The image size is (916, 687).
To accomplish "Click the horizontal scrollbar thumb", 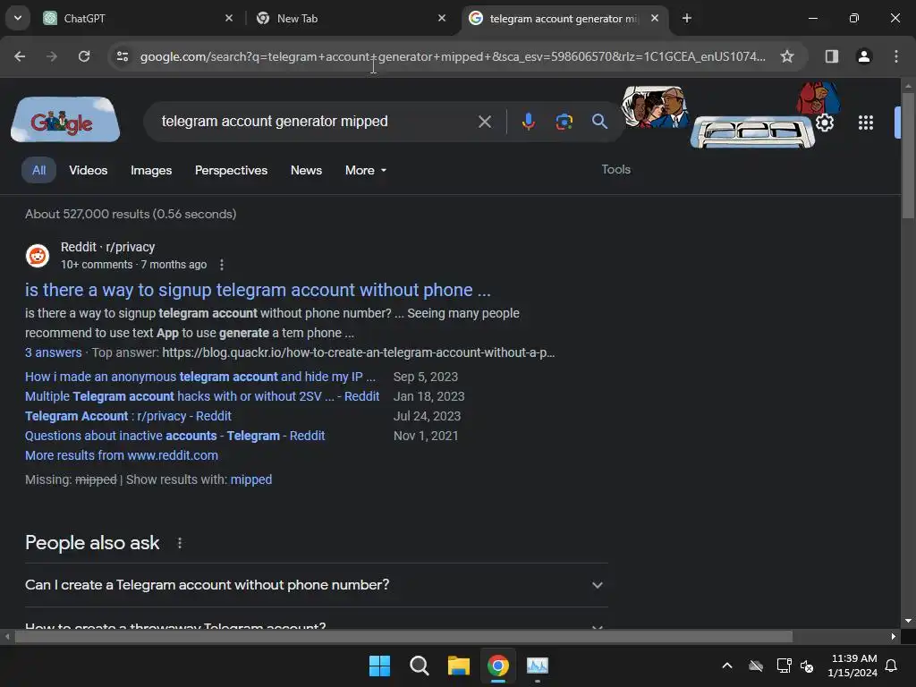I will click(x=403, y=637).
